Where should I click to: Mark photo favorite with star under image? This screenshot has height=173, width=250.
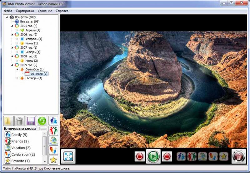pos(224,156)
